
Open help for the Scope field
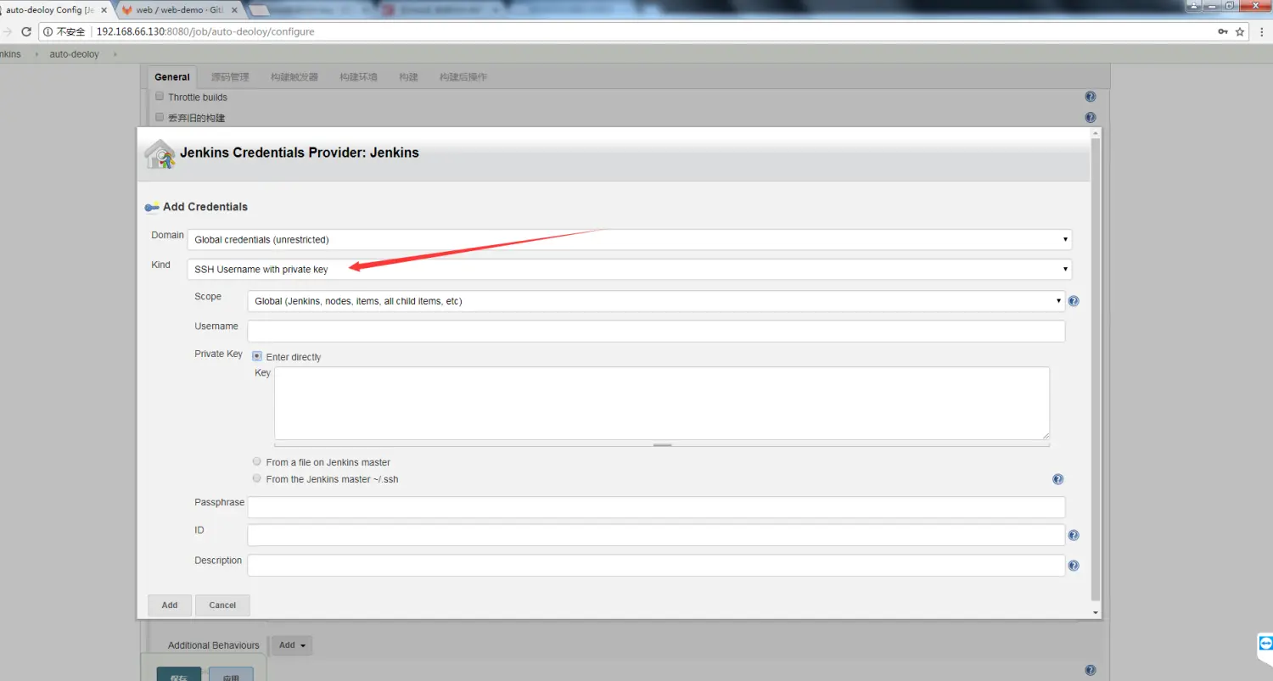coord(1074,301)
